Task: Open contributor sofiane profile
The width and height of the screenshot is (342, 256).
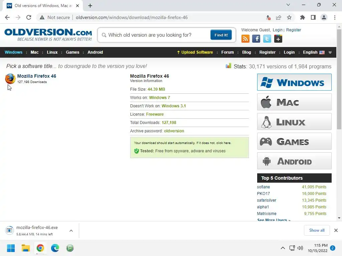Action: pyautogui.click(x=263, y=187)
